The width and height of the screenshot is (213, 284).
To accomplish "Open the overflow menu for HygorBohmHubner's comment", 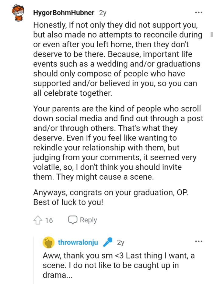I will pyautogui.click(x=199, y=12).
